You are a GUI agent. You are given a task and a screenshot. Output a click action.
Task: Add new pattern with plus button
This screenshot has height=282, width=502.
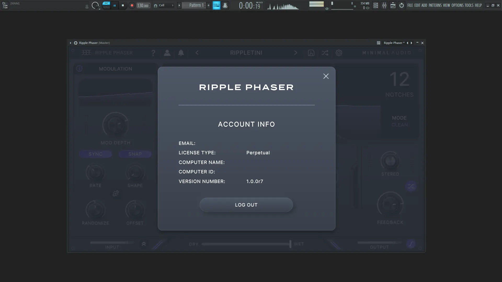tap(208, 5)
